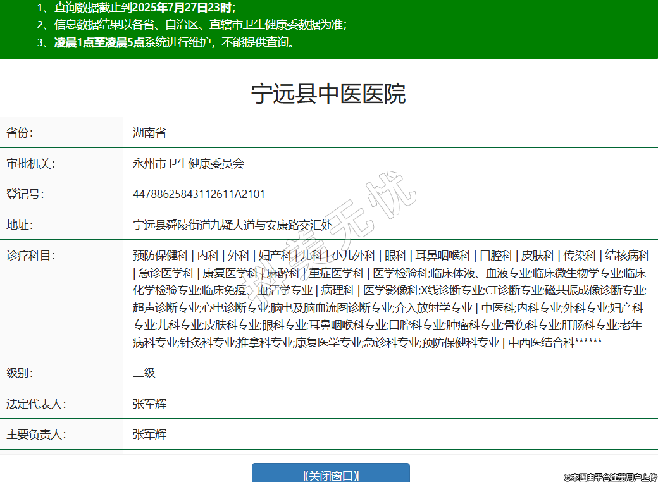The height and width of the screenshot is (482, 658).
Task: Select the address starting with 宁远县舜陵街道
Action: pyautogui.click(x=232, y=225)
